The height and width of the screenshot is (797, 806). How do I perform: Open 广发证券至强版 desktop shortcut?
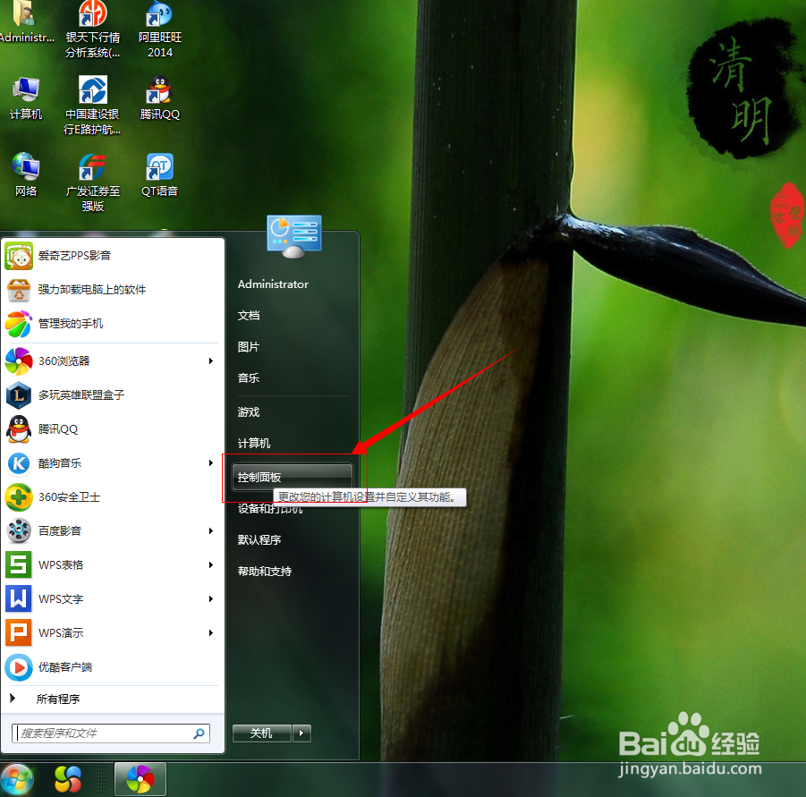click(92, 183)
